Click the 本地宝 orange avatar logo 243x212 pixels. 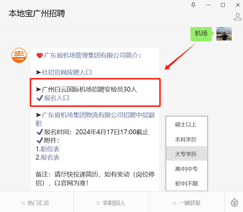pos(19,55)
